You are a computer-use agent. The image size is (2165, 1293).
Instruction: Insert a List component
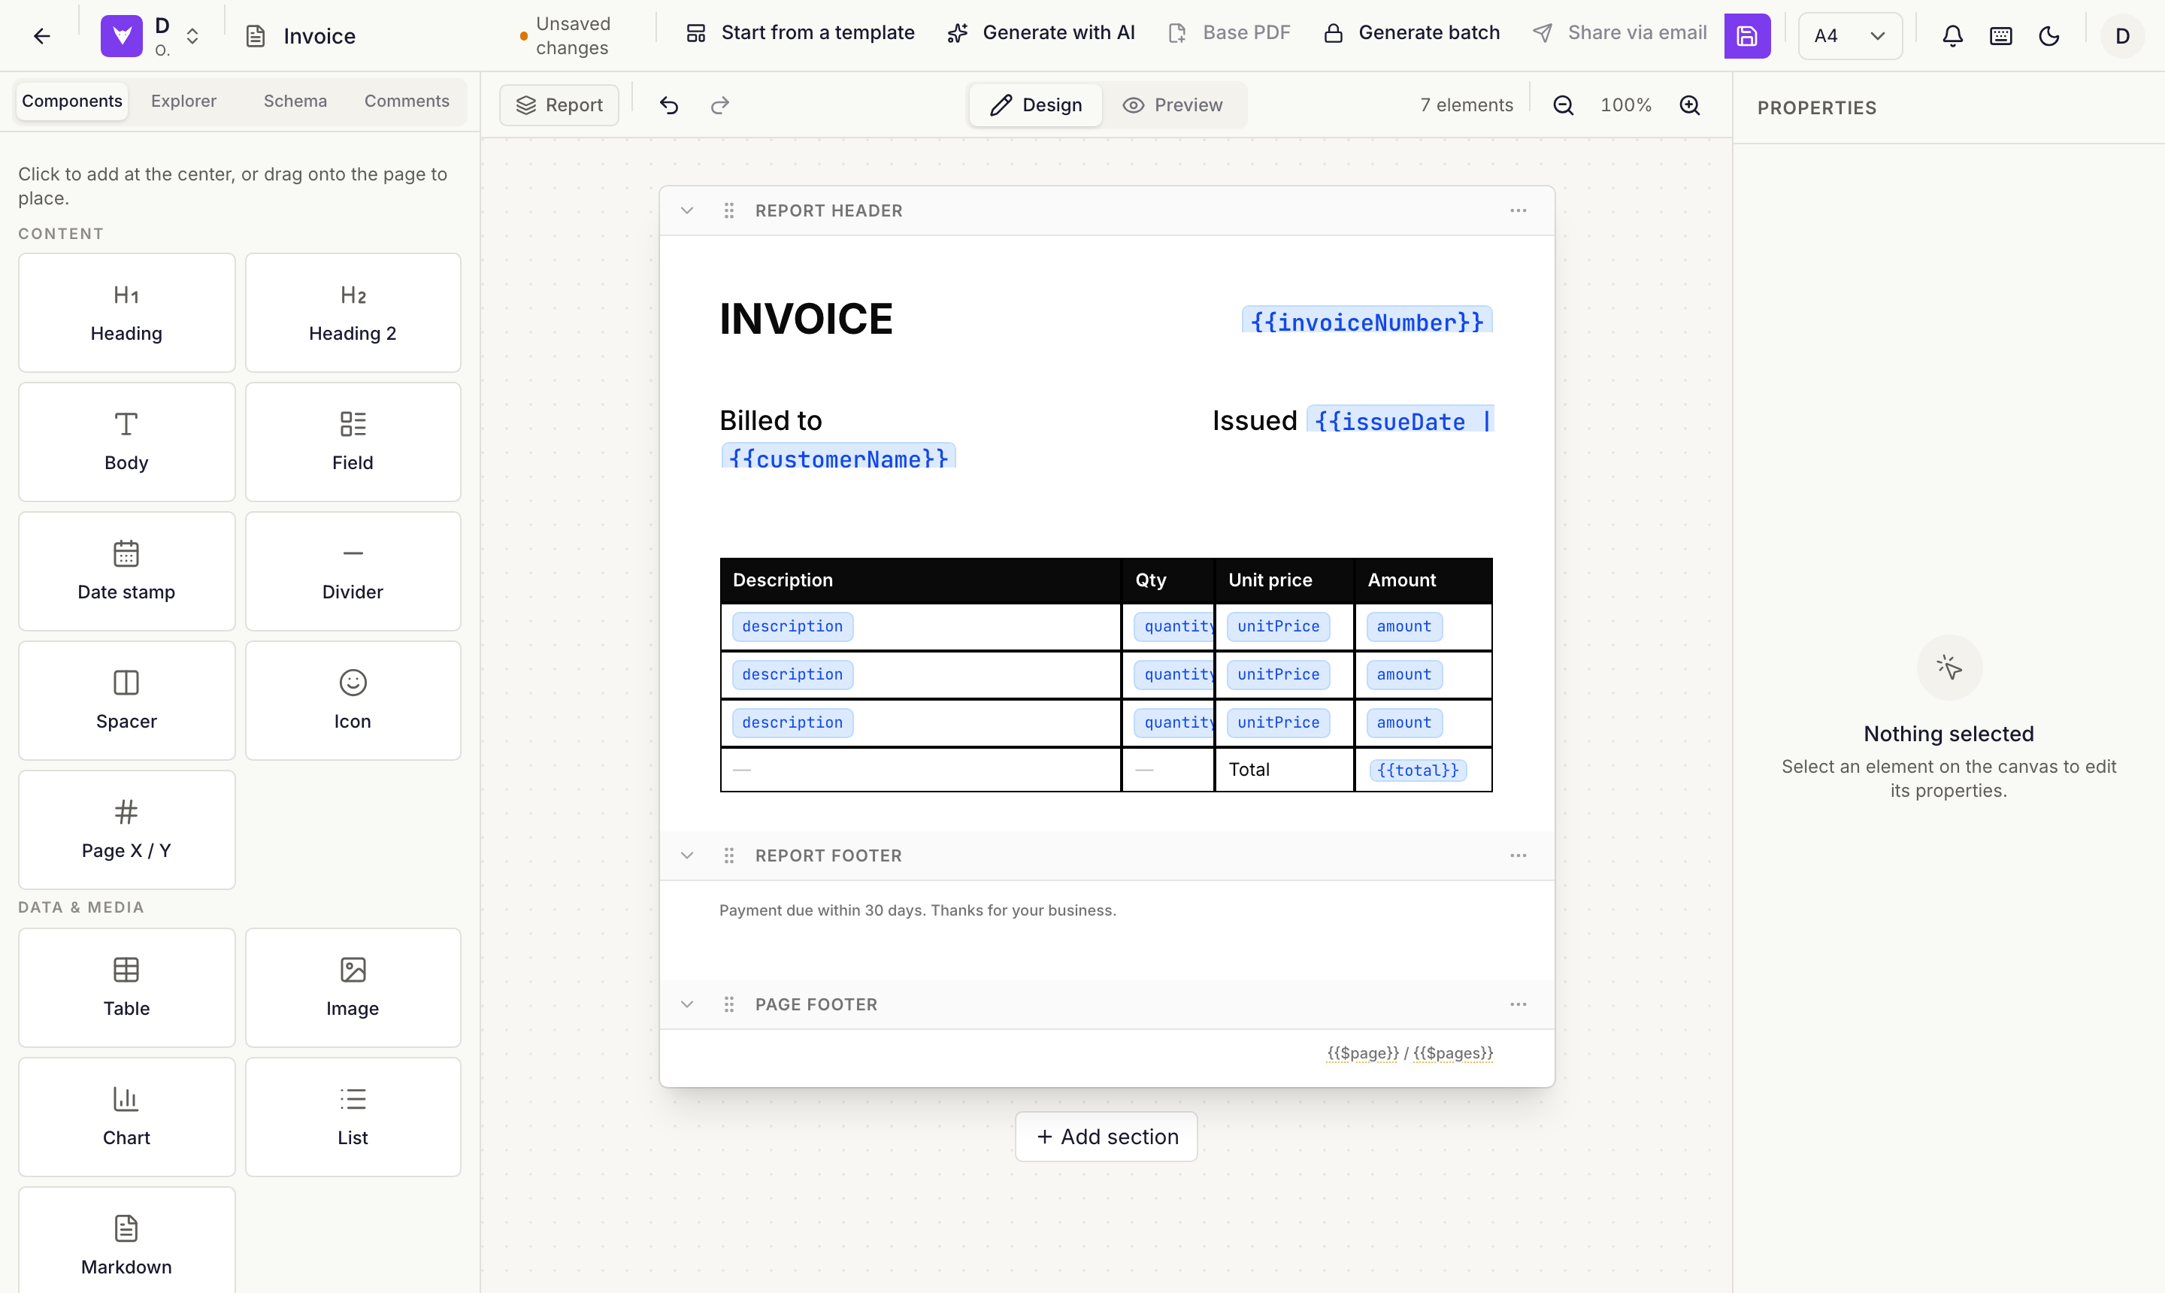tap(353, 1117)
